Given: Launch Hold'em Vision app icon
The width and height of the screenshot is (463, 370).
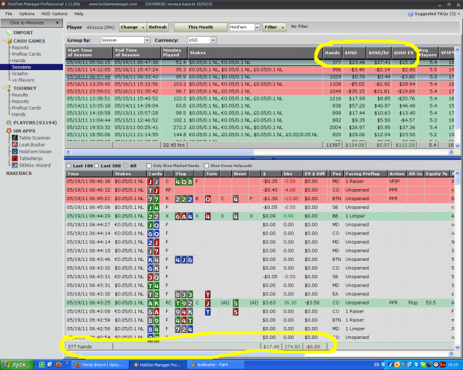Looking at the screenshot, I should tap(15, 151).
